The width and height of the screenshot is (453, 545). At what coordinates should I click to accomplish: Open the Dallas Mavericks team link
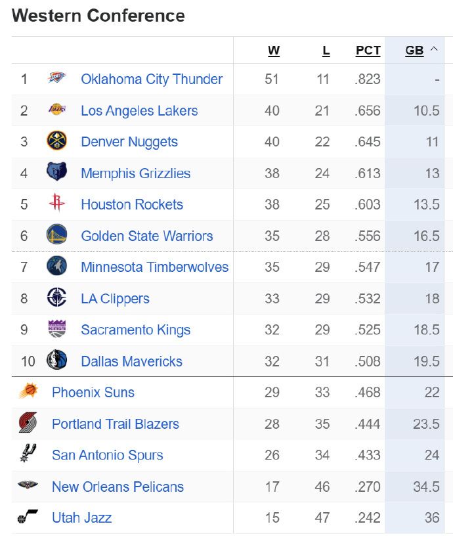pos(131,361)
